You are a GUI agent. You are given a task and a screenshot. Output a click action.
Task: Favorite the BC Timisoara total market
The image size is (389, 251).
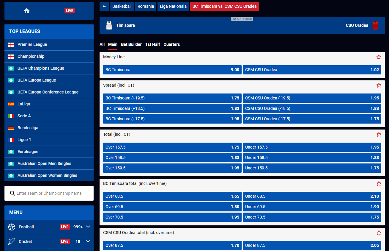tap(379, 183)
